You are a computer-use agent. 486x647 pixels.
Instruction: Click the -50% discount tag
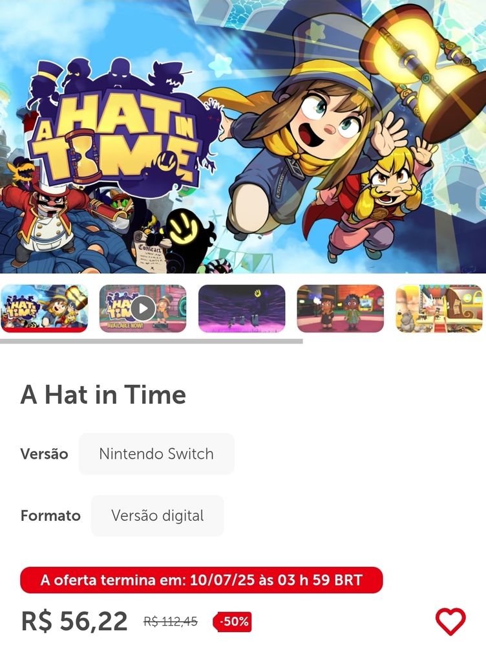point(233,621)
